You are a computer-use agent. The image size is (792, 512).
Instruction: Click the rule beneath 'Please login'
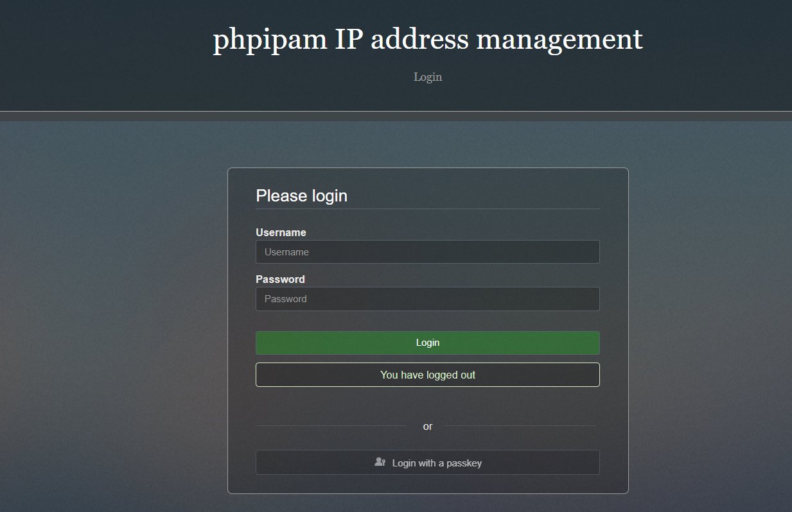[428, 209]
